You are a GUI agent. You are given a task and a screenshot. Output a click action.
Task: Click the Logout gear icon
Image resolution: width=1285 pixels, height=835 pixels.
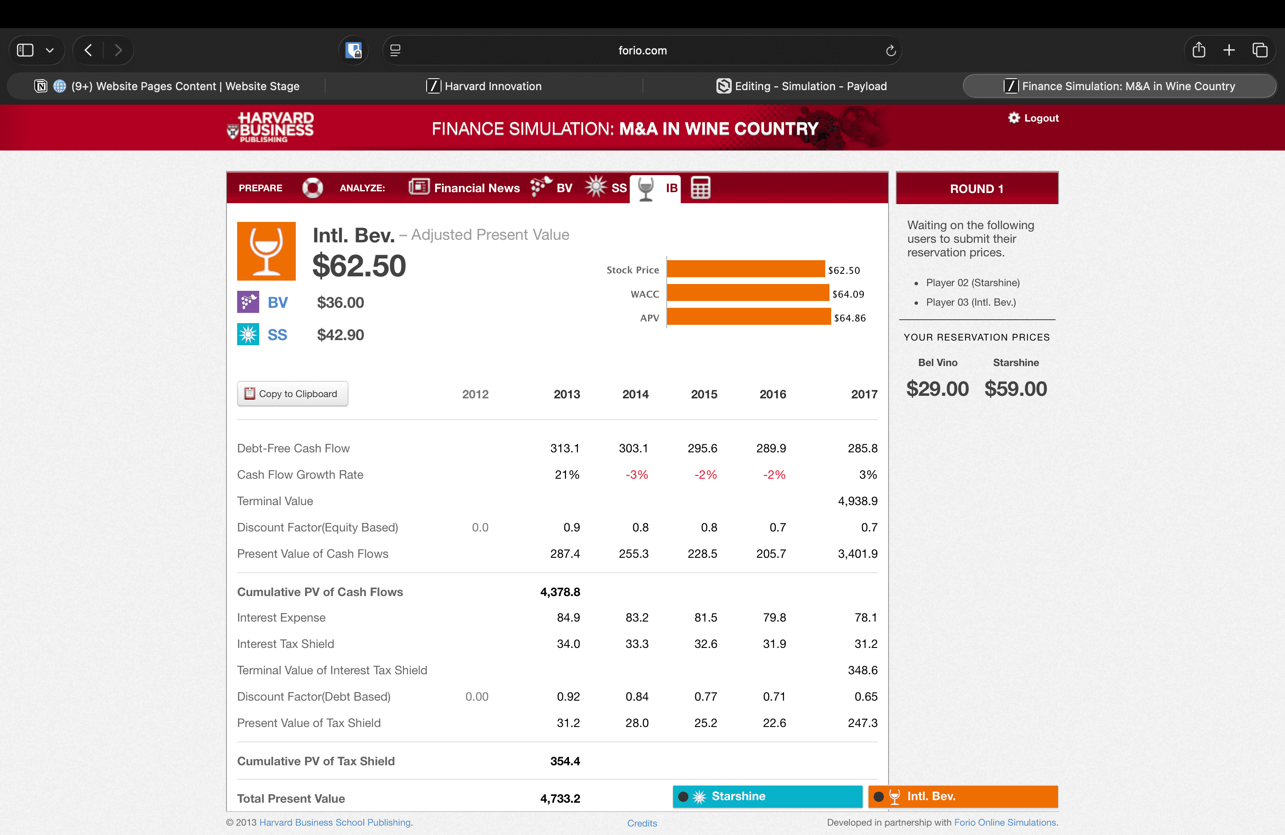tap(1013, 118)
